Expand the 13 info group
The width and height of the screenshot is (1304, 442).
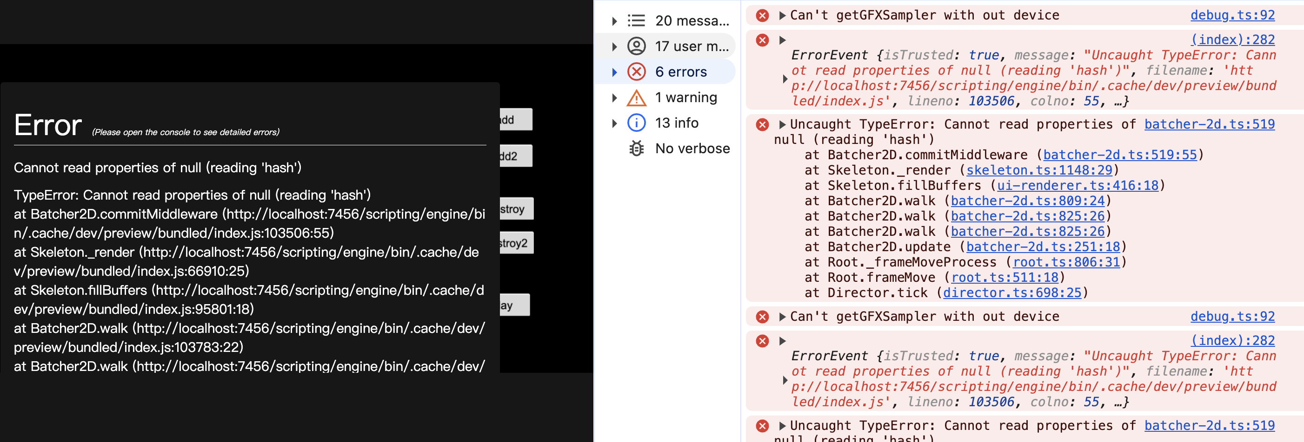coord(614,123)
